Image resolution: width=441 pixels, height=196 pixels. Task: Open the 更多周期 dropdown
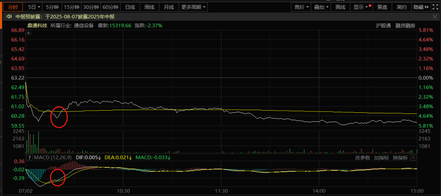[193, 7]
